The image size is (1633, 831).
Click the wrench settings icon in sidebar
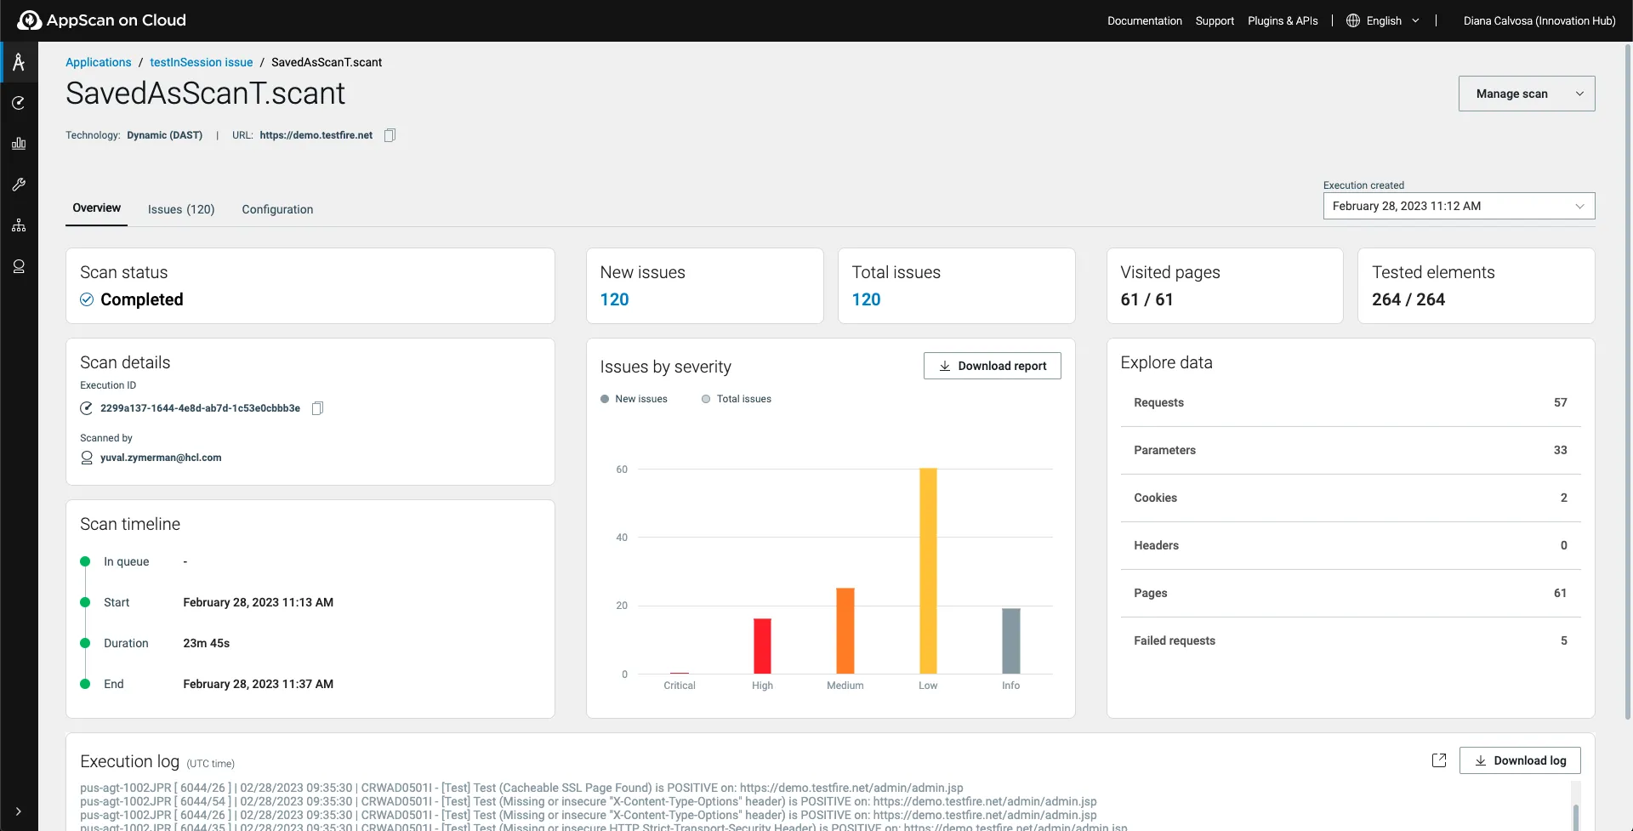(19, 185)
